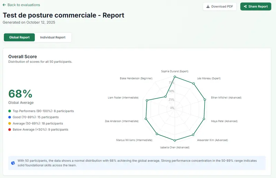The width and height of the screenshot is (276, 178).
Task: Switch to the Global Report tab
Action: click(x=19, y=37)
